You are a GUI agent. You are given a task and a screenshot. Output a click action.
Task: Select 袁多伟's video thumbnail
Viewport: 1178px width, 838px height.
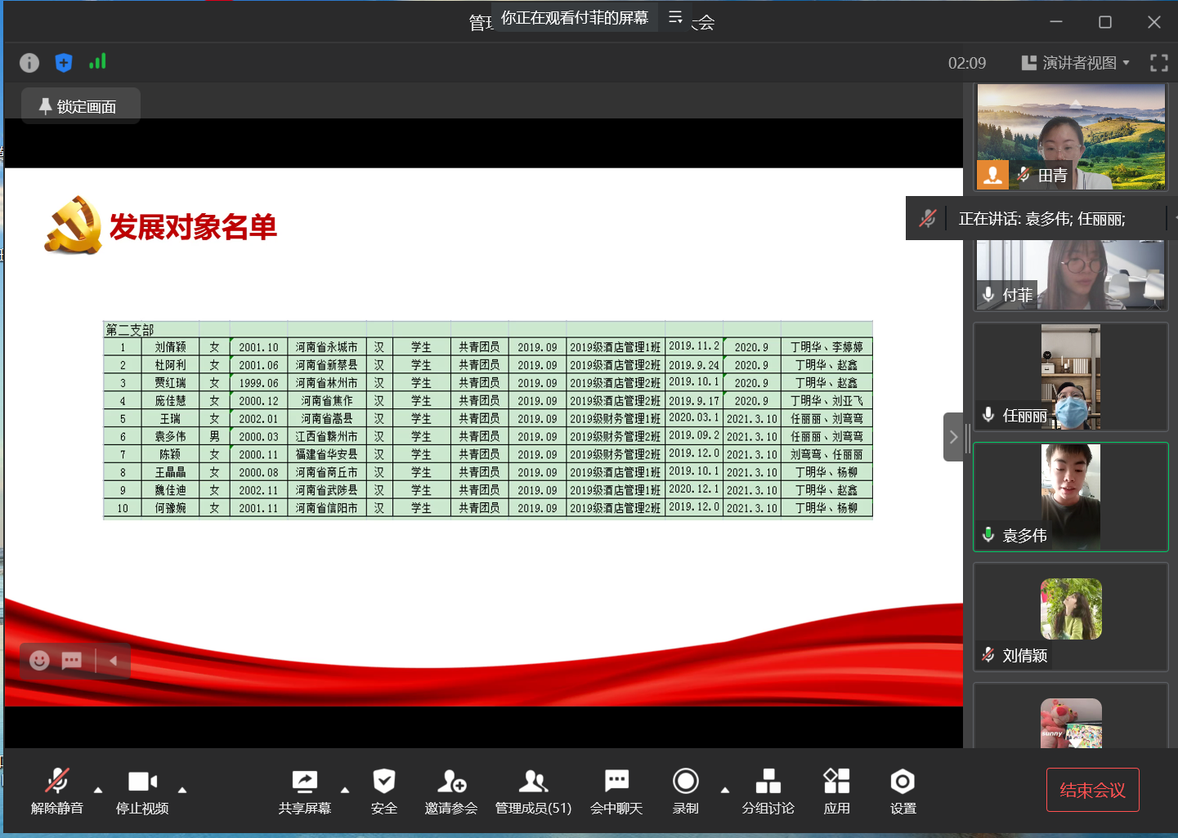[x=1070, y=497]
